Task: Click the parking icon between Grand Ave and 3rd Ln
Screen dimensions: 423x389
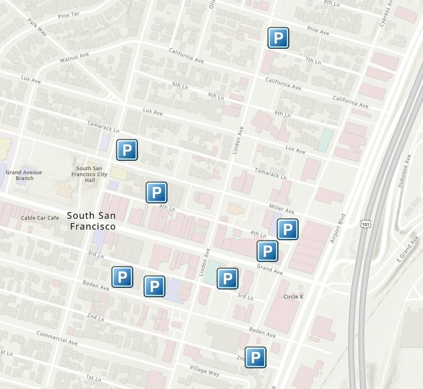Action: point(227,279)
